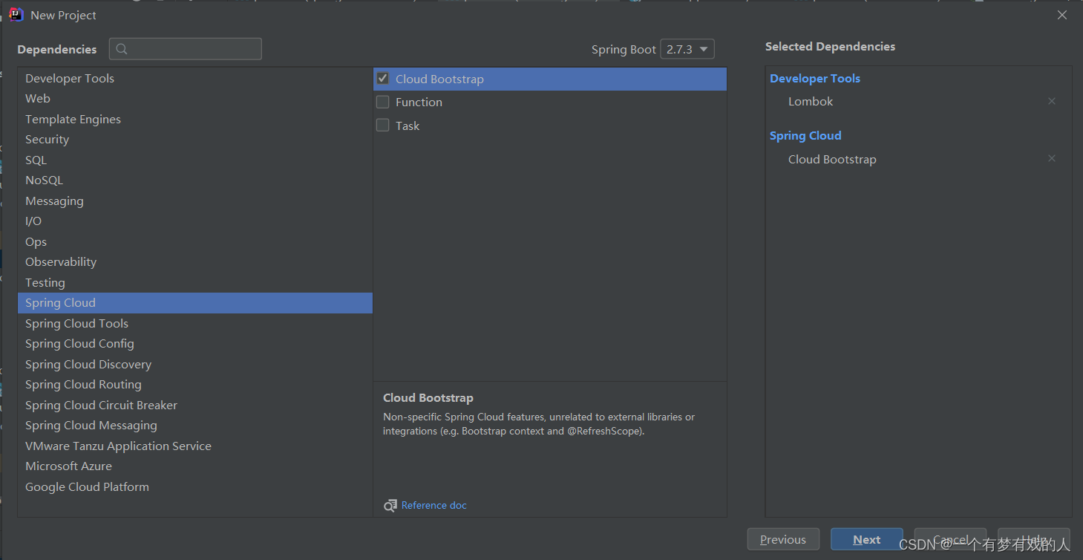Select the Ops category
This screenshot has height=560, width=1083.
point(195,241)
